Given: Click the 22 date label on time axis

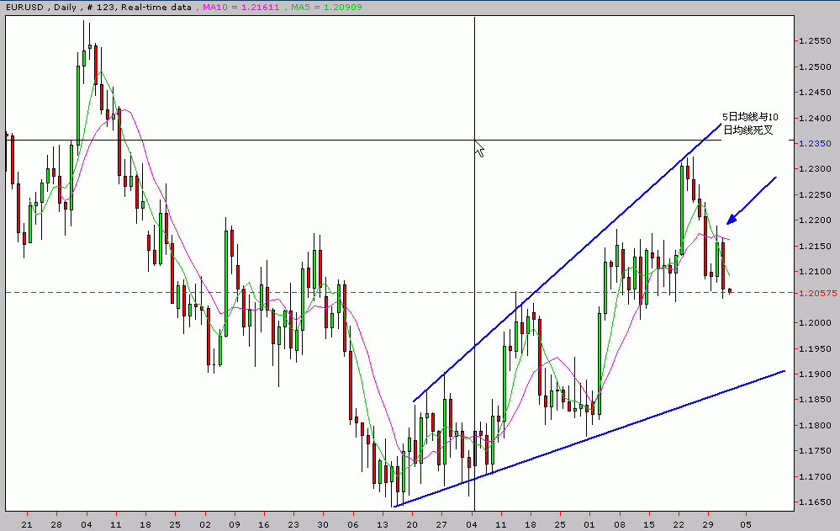Looking at the screenshot, I should (x=679, y=524).
